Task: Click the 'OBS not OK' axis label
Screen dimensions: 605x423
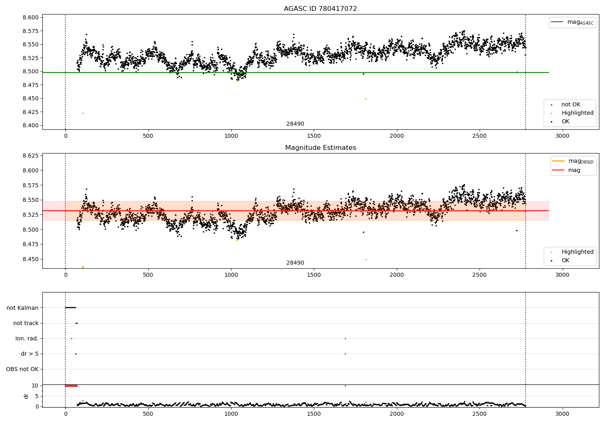Action: tap(22, 369)
